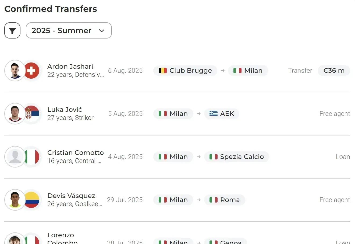The image size is (355, 244).
Task: Select the Club Brugge club chip
Action: click(x=185, y=71)
